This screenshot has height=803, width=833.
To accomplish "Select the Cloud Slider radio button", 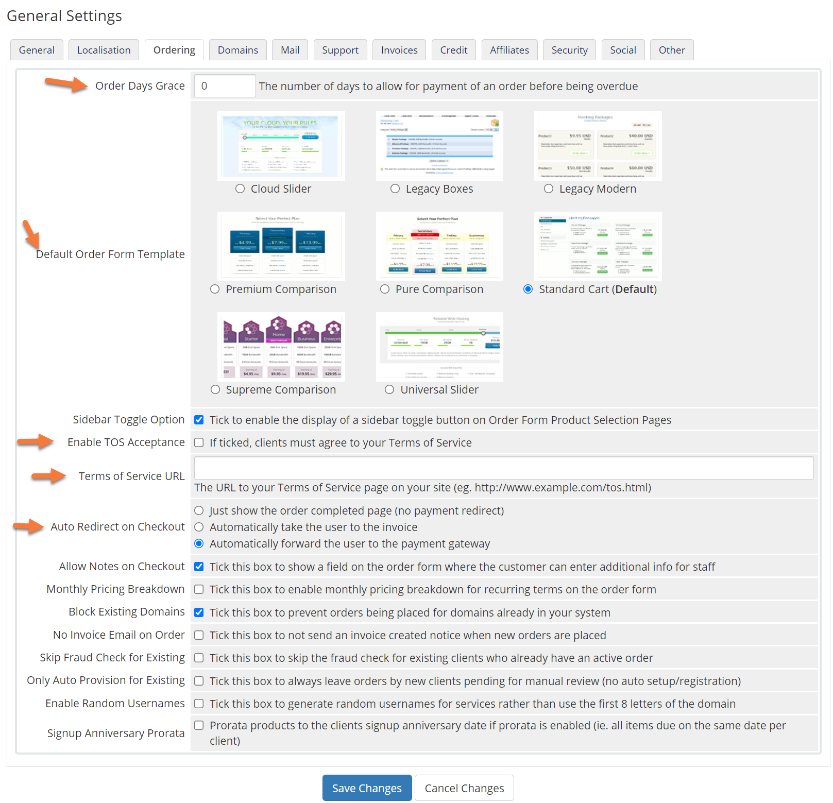I will pos(240,189).
